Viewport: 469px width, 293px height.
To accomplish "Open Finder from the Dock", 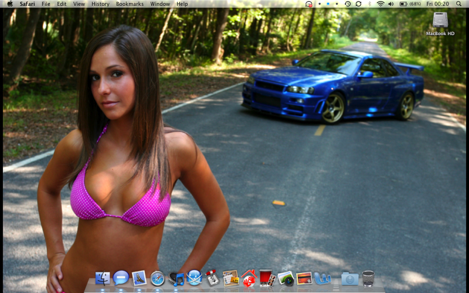I will click(103, 278).
